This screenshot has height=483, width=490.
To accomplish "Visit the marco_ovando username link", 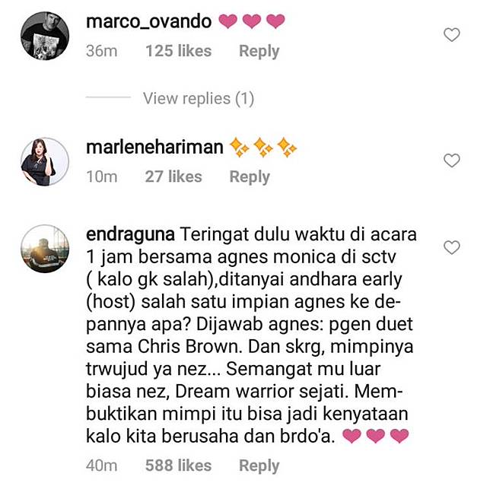I will pos(149,22).
